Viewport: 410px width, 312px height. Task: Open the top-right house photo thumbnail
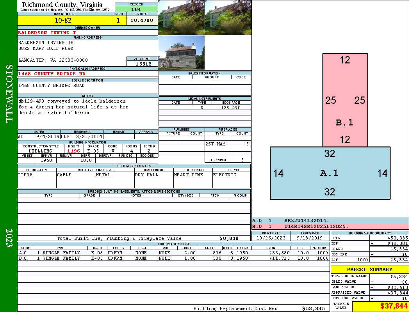click(x=228, y=18)
